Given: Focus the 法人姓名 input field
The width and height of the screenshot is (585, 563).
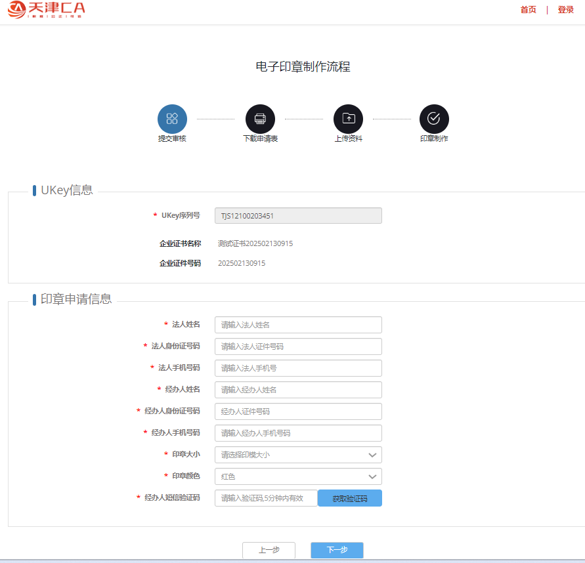Looking at the screenshot, I should point(298,325).
